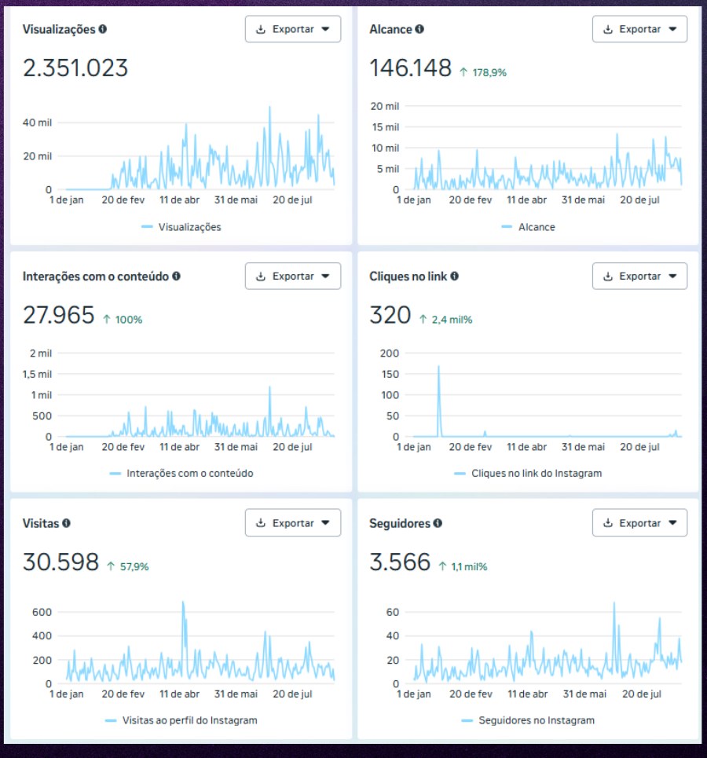Click the download icon in Visualizações Exportar button
707x758 pixels.
261,29
